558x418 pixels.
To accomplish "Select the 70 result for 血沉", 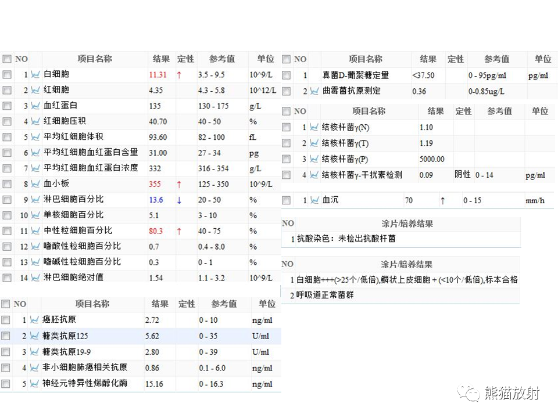I will pyautogui.click(x=409, y=200).
